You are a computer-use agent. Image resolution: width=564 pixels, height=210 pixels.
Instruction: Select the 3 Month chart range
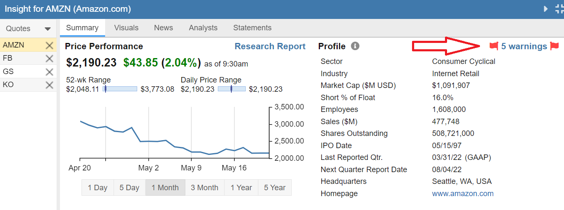205,188
